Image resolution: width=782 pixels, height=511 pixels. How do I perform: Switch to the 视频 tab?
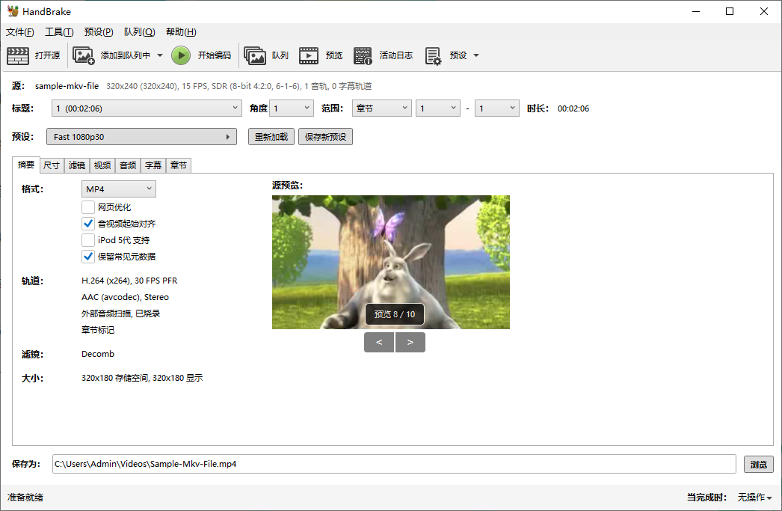point(102,165)
